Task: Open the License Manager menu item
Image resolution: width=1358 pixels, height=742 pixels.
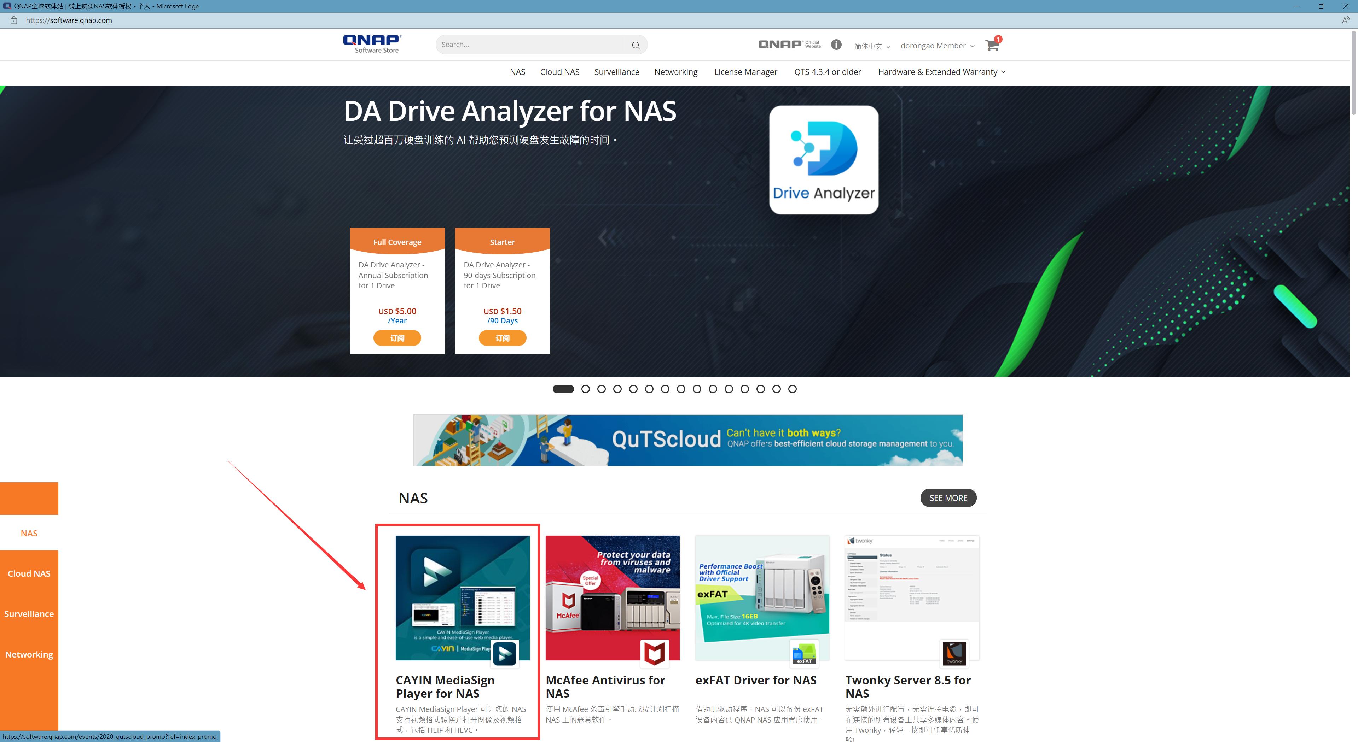Action: pos(745,72)
